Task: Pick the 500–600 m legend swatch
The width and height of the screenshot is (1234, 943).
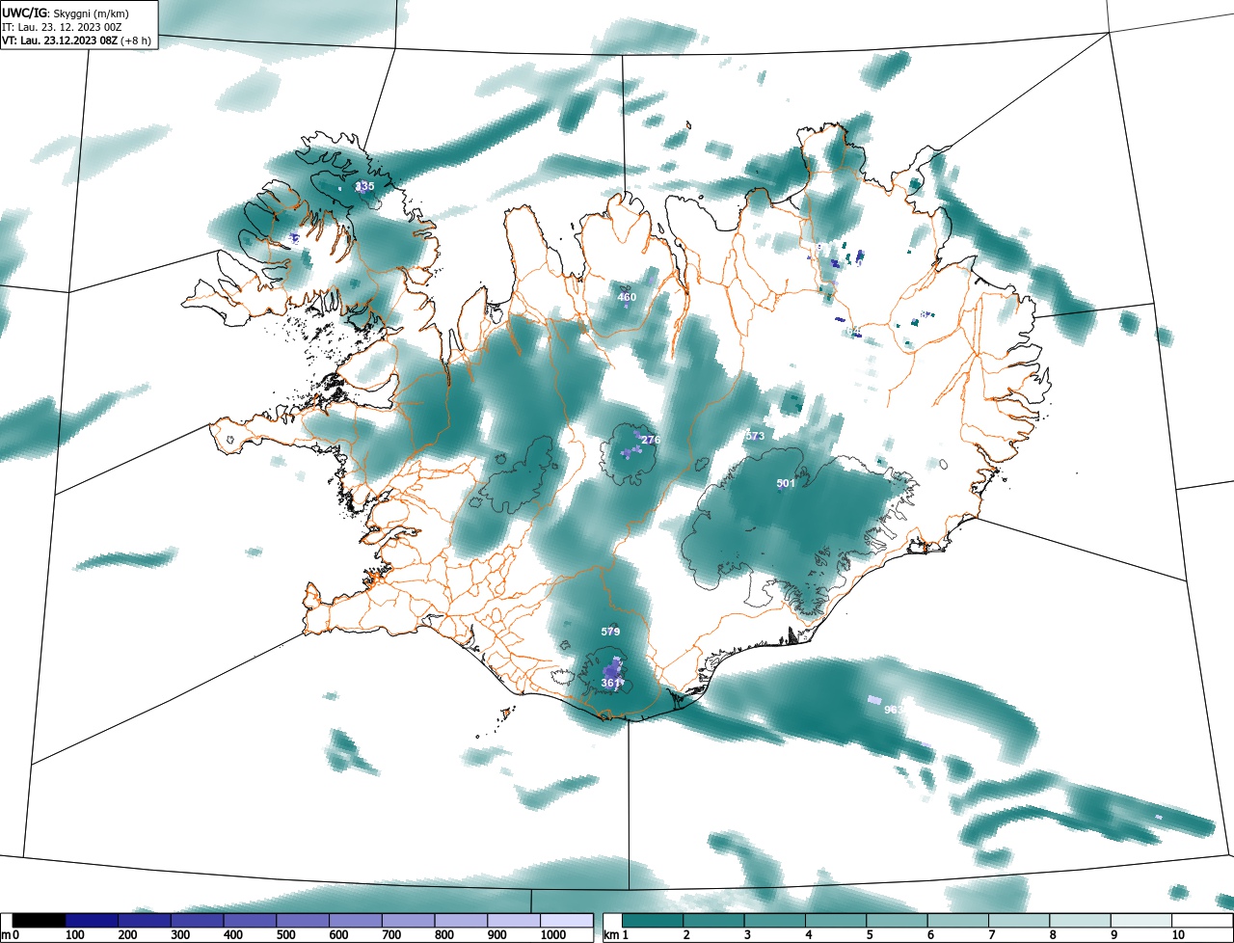Action: tap(303, 921)
